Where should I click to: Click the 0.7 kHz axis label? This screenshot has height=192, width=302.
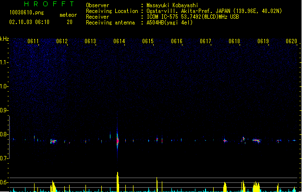(x=4, y=158)
